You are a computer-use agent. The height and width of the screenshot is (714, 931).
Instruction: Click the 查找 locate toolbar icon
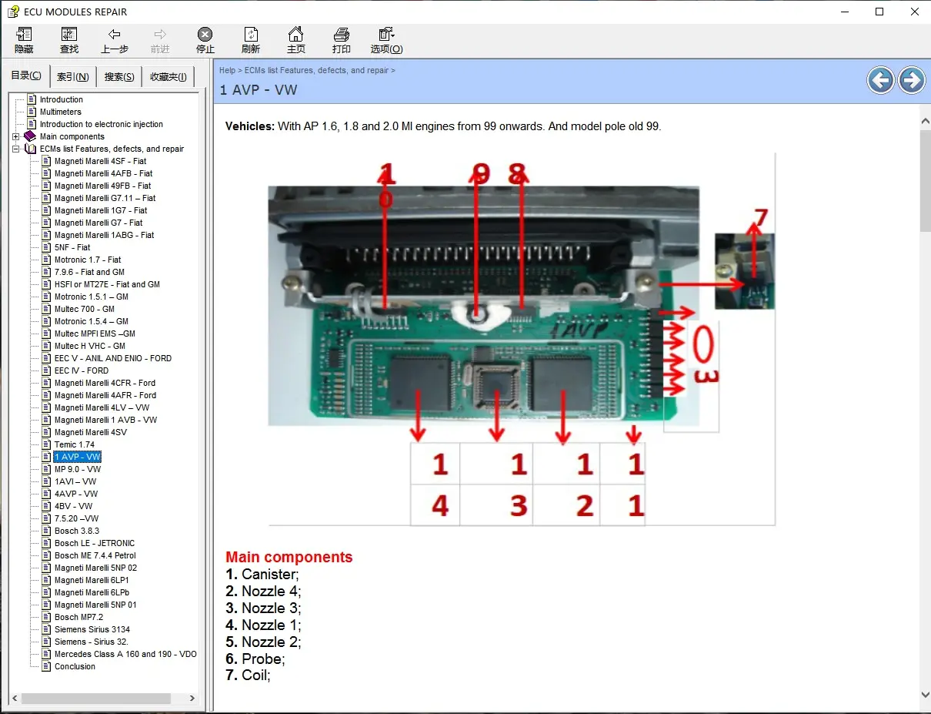pos(68,40)
